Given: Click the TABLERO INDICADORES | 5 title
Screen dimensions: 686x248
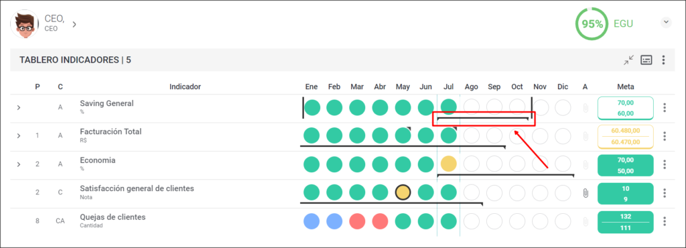Looking at the screenshot, I should point(75,60).
